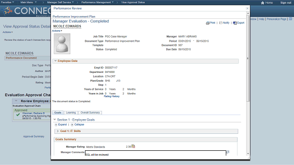
Task: Click inside the Manager Comments text box
Action: tap(156, 153)
